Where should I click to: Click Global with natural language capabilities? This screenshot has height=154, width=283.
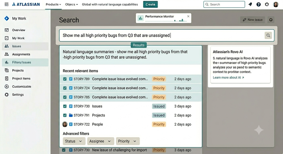110,4
